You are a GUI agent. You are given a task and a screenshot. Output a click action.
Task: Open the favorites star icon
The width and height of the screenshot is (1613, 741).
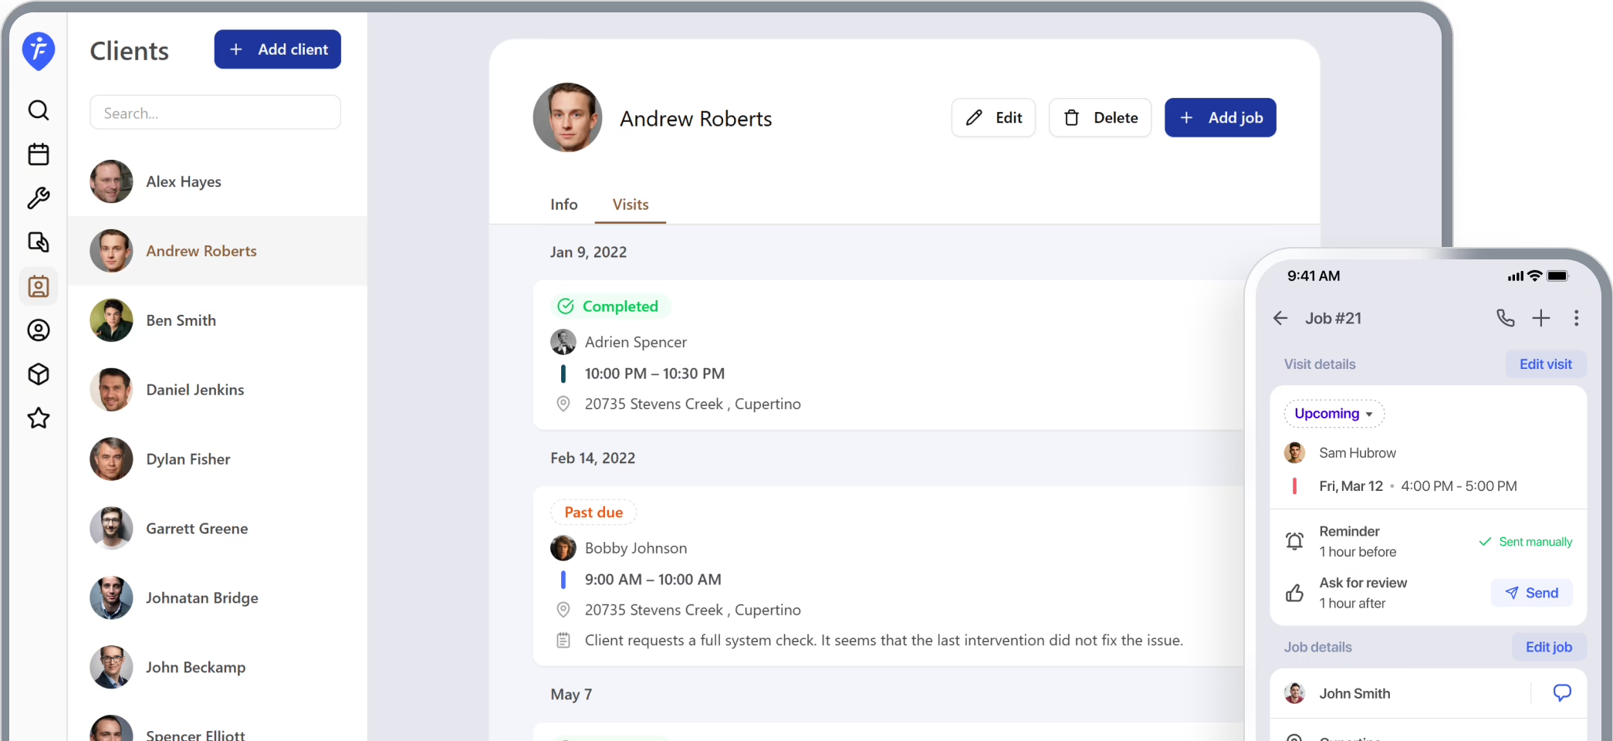[x=39, y=418]
